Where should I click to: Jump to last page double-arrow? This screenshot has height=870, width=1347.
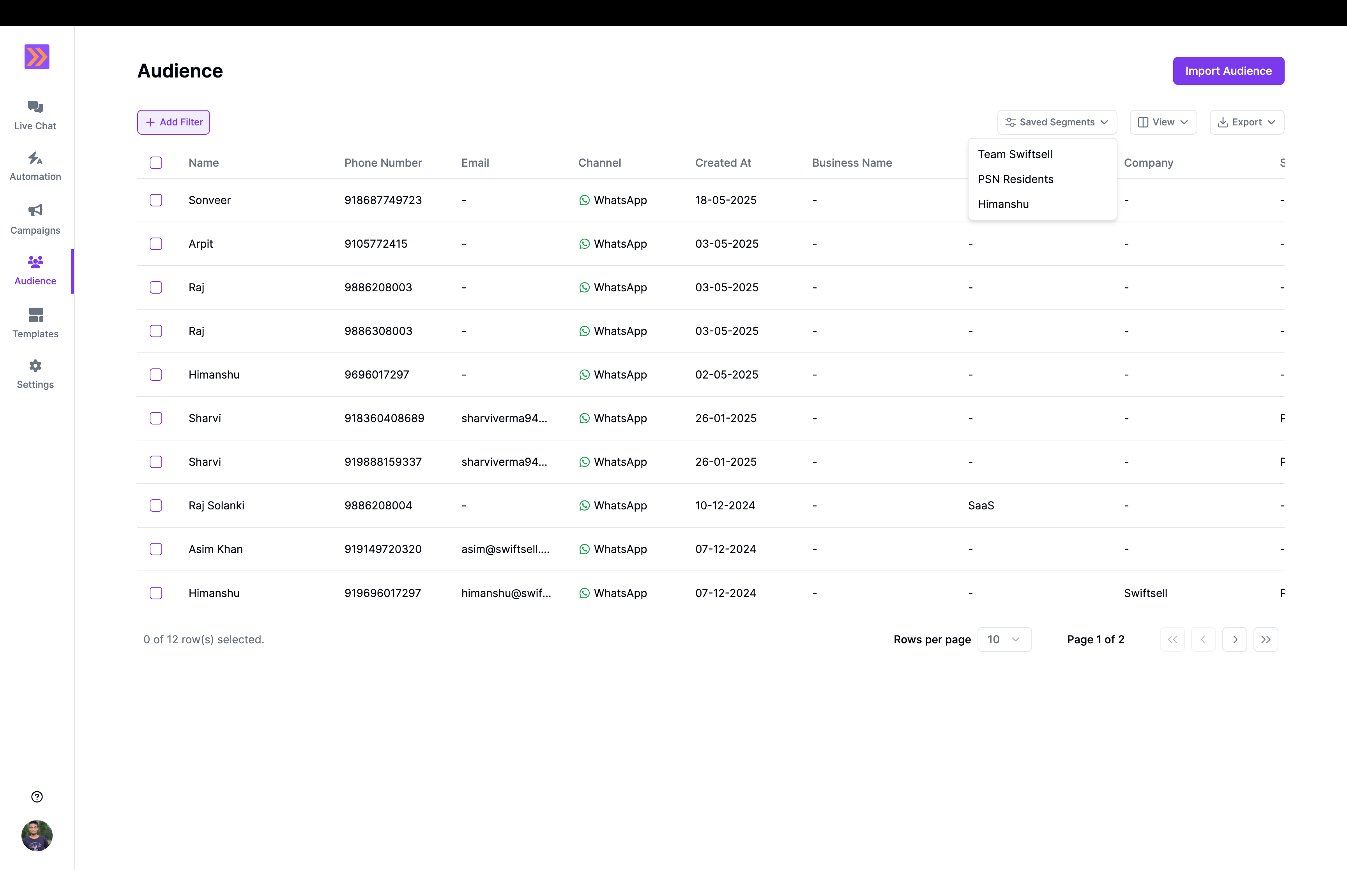click(x=1266, y=639)
